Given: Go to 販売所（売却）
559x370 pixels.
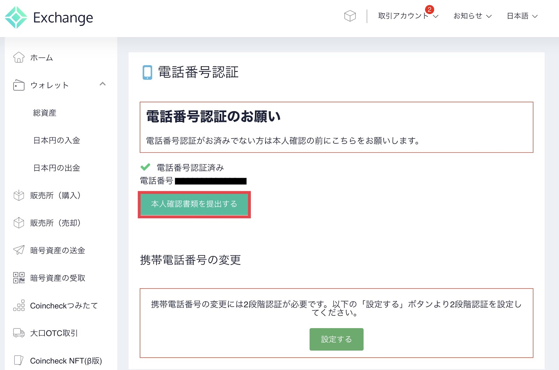Looking at the screenshot, I should point(56,223).
